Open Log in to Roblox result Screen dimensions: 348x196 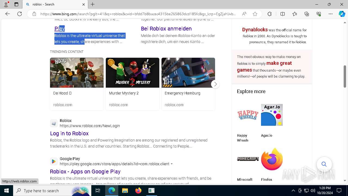69,133
